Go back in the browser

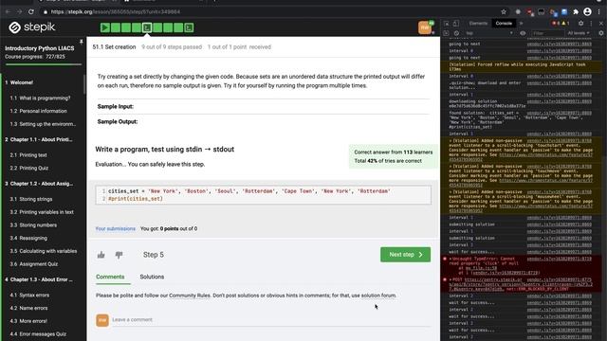tap(9, 12)
